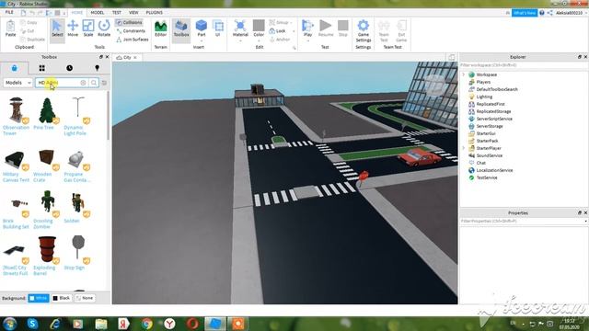Click Duplicate in the Clipboard group

pyautogui.click(x=33, y=39)
